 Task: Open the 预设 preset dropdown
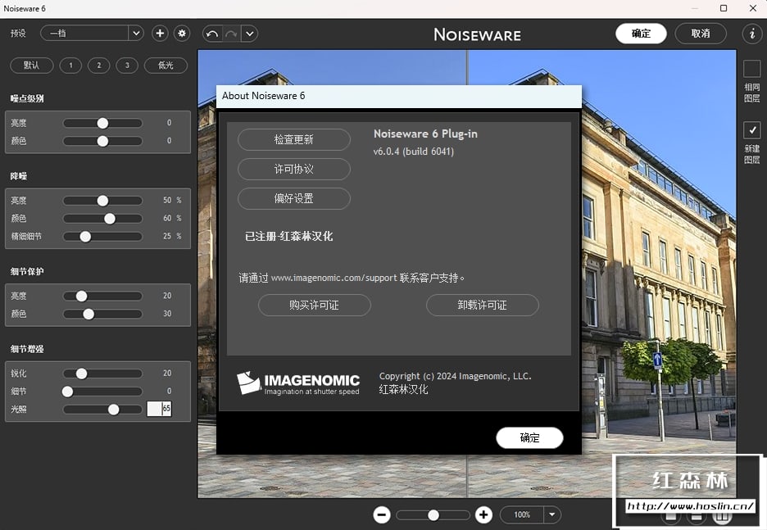(x=135, y=34)
